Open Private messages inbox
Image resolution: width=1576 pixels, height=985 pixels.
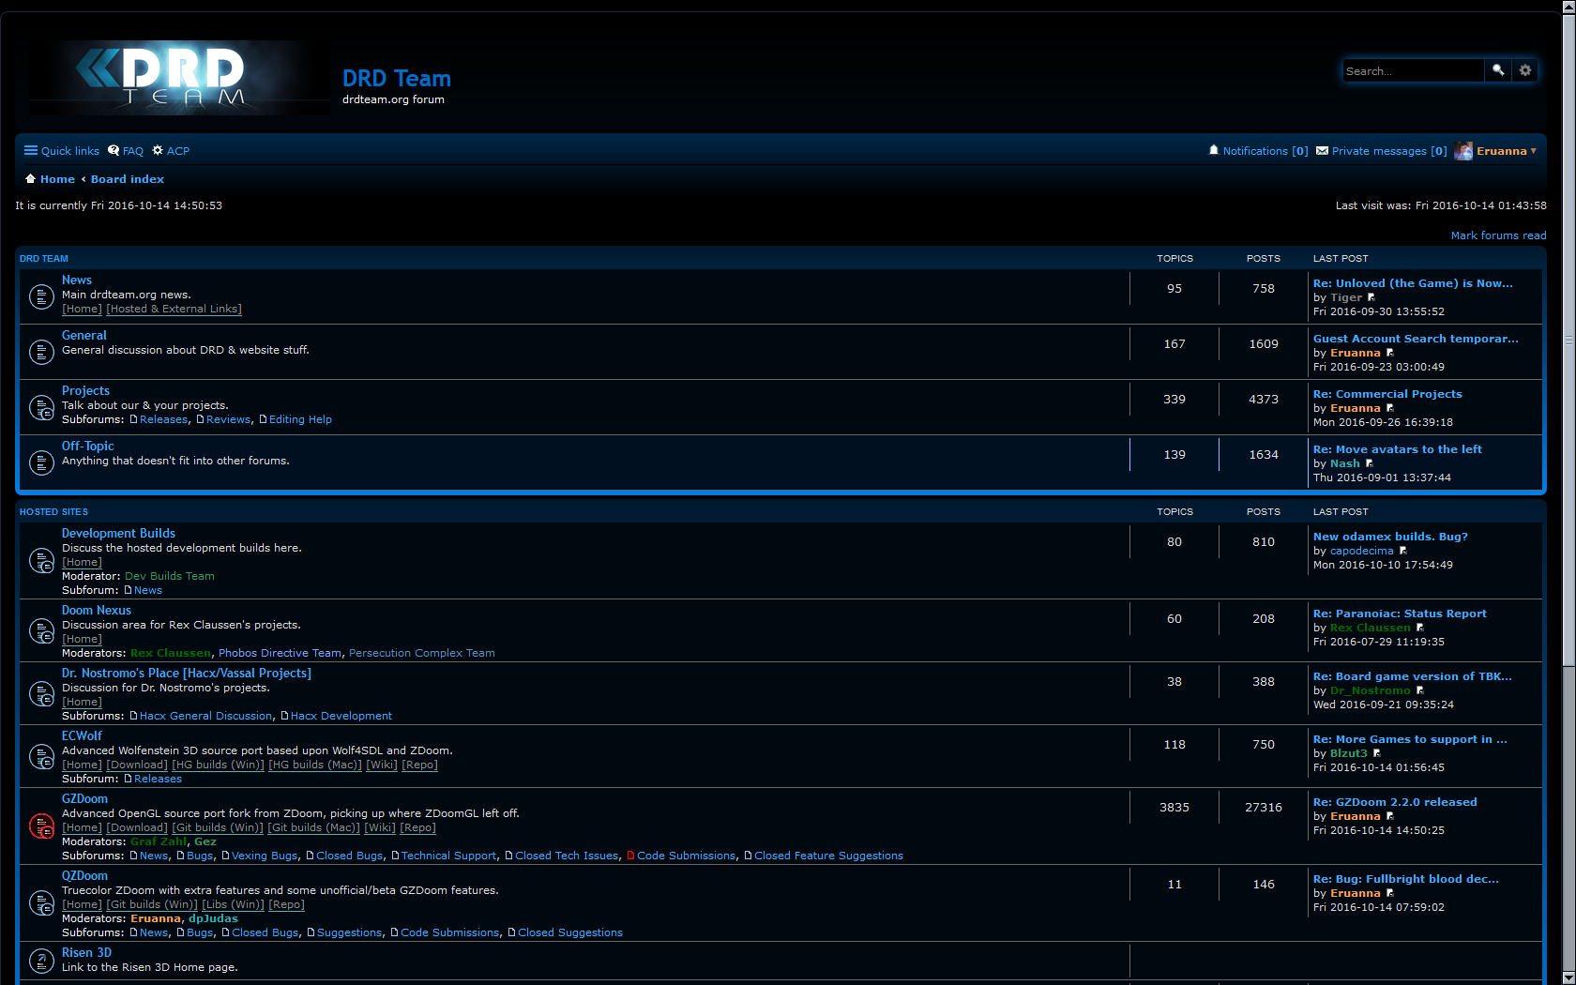[1382, 151]
